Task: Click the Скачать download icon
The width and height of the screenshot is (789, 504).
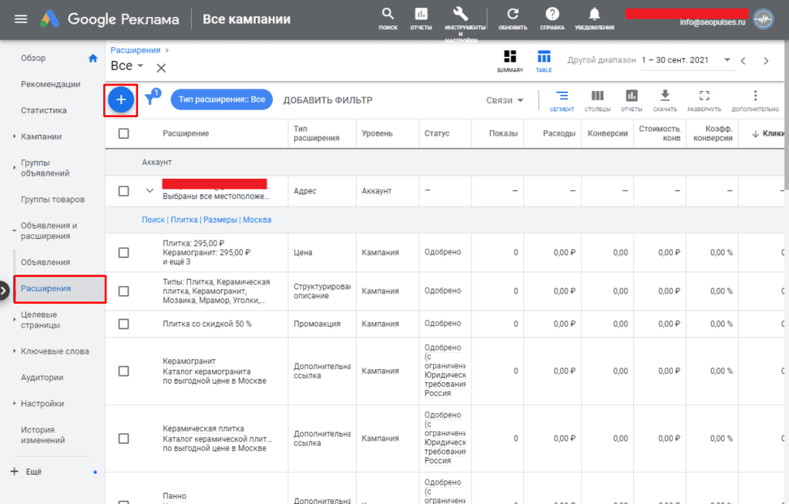Action: pyautogui.click(x=665, y=99)
